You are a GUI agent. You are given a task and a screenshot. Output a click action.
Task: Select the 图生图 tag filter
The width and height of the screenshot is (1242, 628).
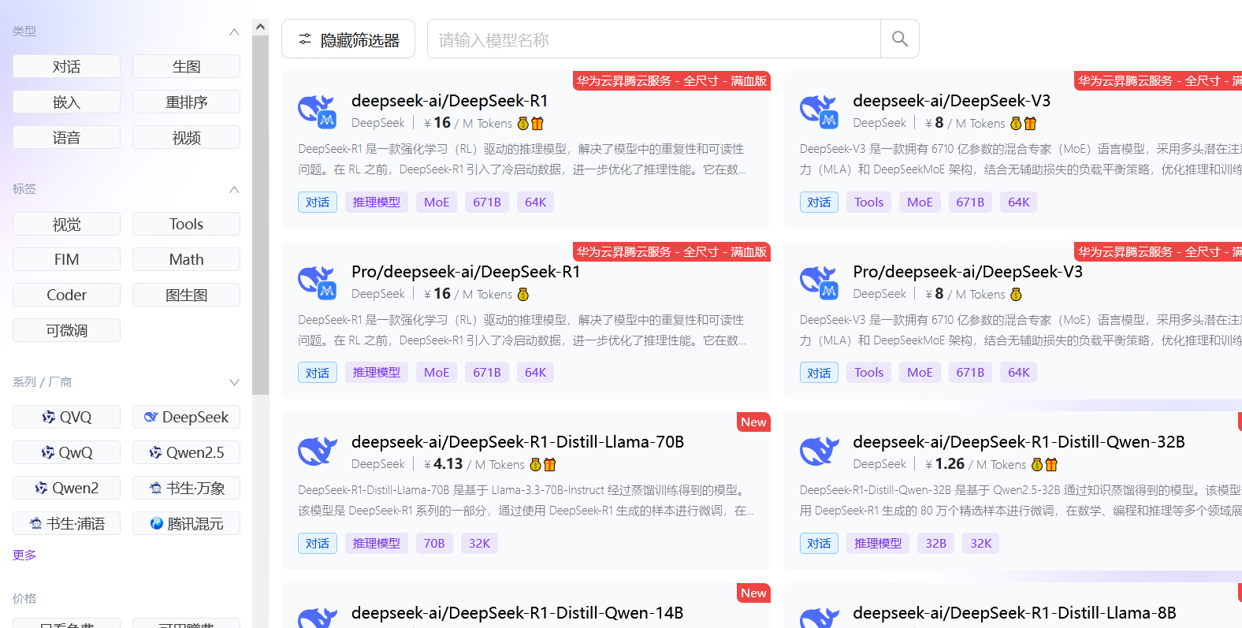pos(186,295)
